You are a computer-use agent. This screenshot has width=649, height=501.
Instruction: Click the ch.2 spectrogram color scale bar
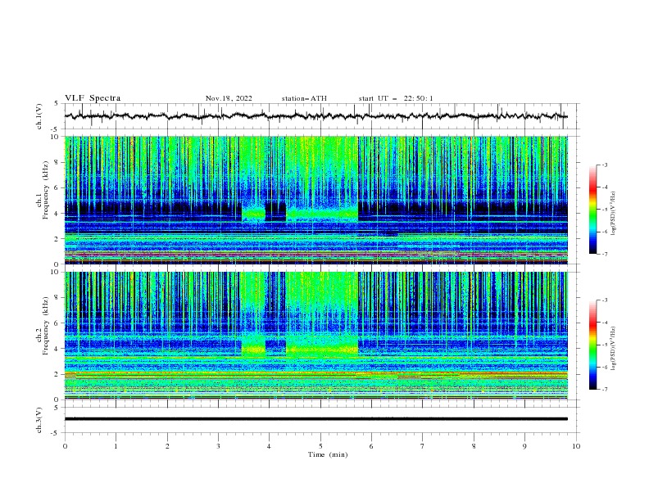[x=592, y=345]
